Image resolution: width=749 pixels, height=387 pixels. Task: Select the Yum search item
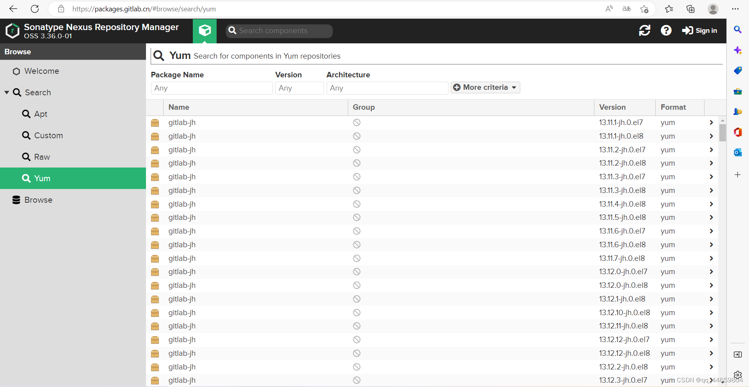pyautogui.click(x=73, y=178)
